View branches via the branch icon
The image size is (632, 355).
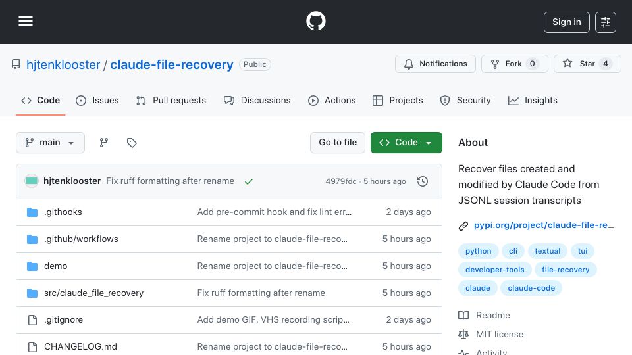(x=104, y=143)
